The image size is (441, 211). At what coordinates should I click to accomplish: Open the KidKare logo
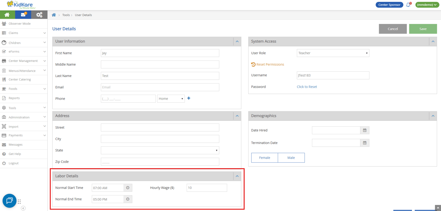point(21,5)
